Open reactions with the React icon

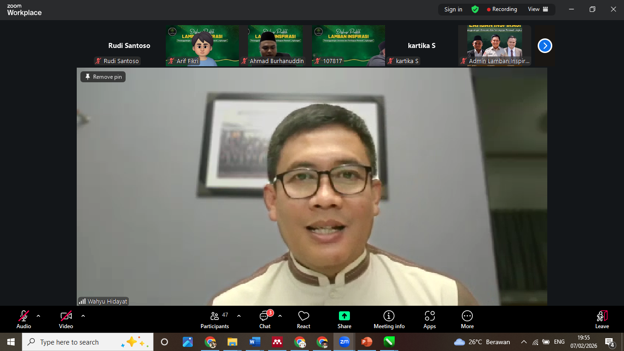(x=303, y=319)
